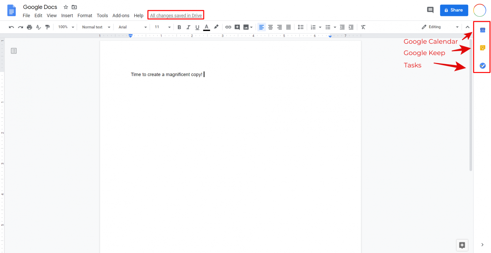The height and width of the screenshot is (253, 491).
Task: Show document outline icon
Action: coord(14,51)
